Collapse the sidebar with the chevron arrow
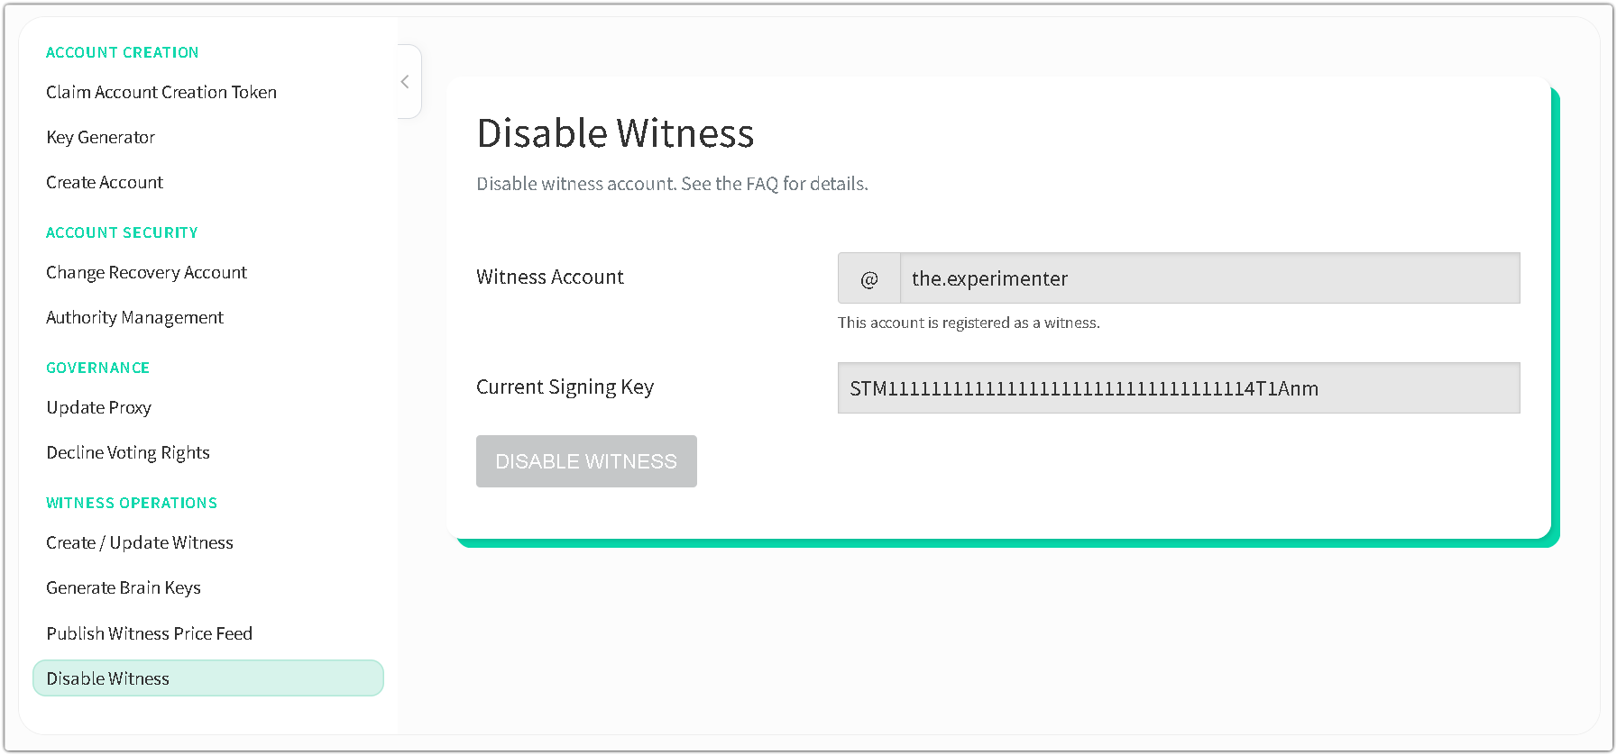The width and height of the screenshot is (1617, 755). [x=405, y=82]
